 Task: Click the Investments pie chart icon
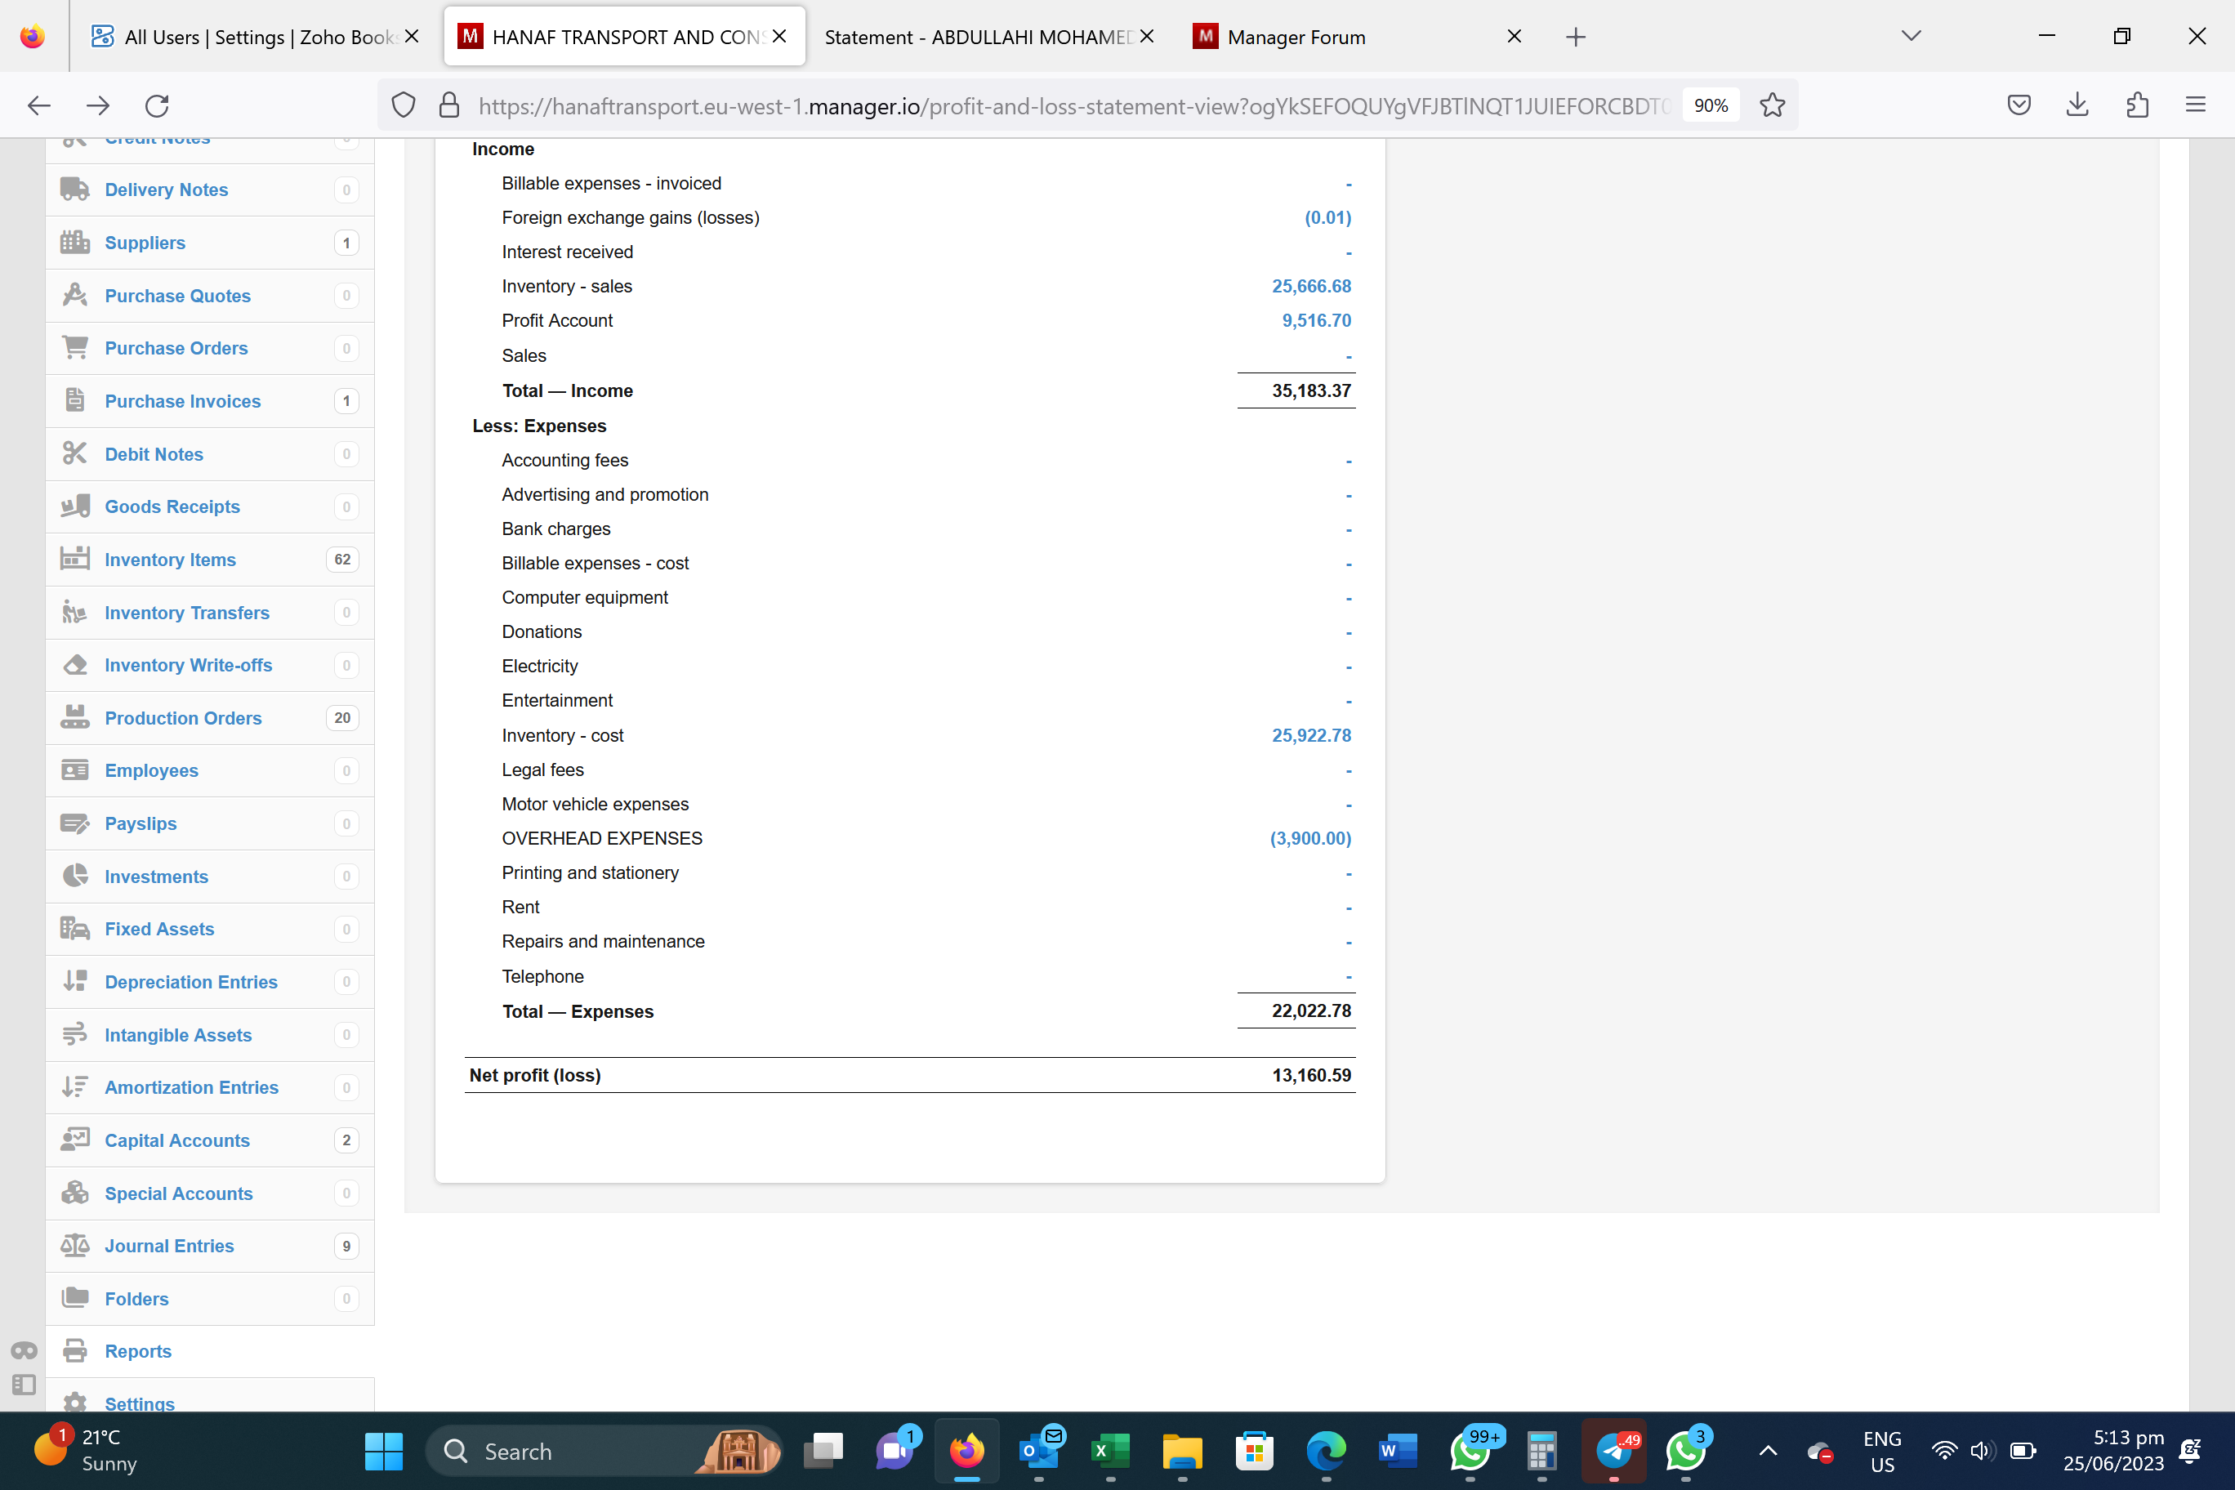click(x=74, y=875)
